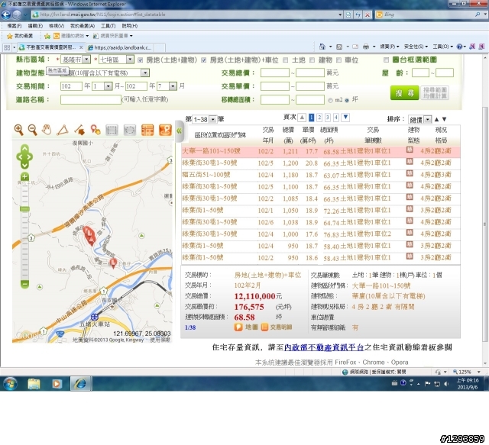Select the zoom-out magnifier map tool

click(32, 130)
